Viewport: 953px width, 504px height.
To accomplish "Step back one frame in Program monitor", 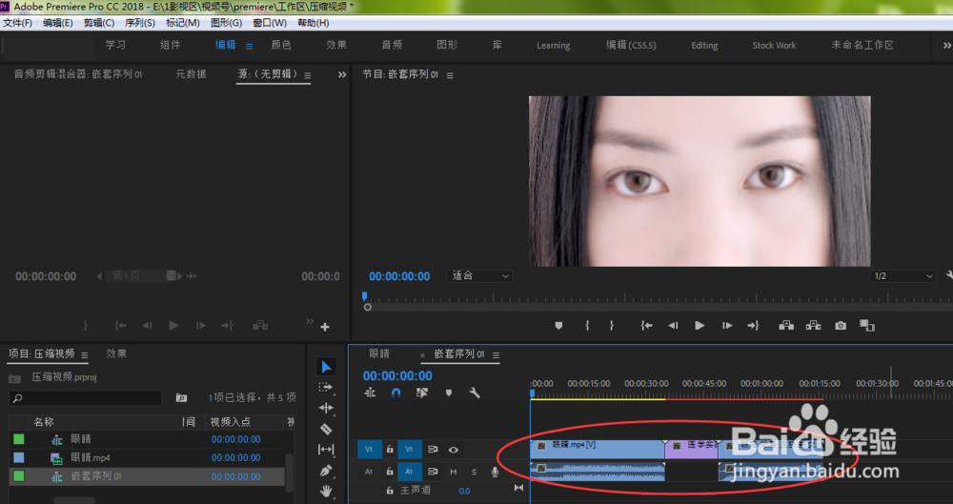I will [673, 326].
